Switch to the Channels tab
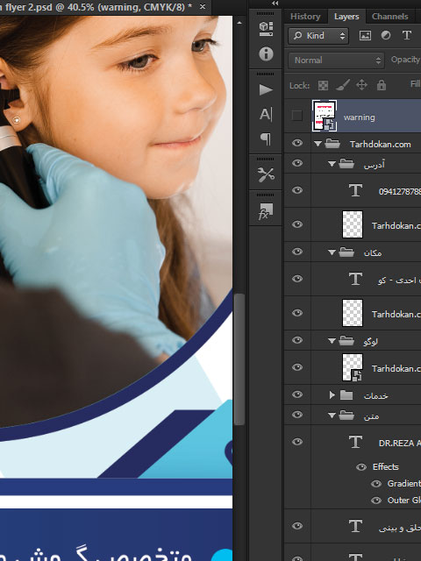 coord(389,17)
